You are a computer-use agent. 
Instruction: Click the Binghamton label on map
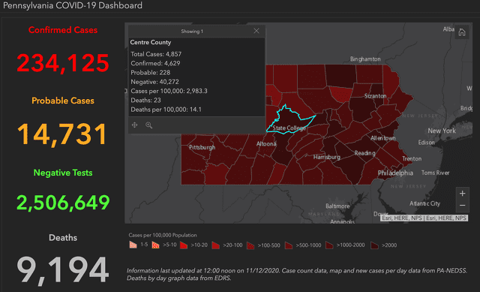tap(365, 59)
